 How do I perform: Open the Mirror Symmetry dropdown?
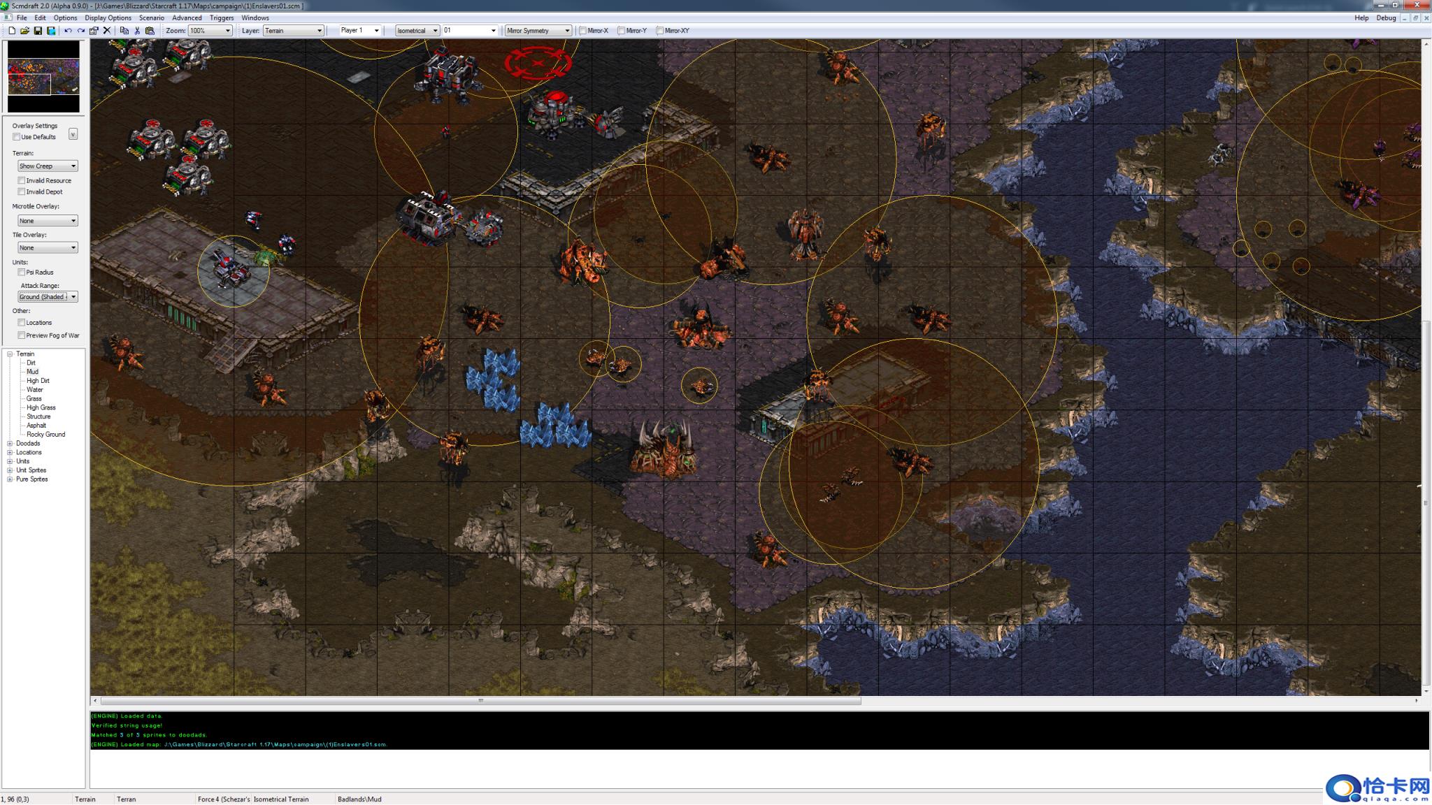tap(538, 31)
